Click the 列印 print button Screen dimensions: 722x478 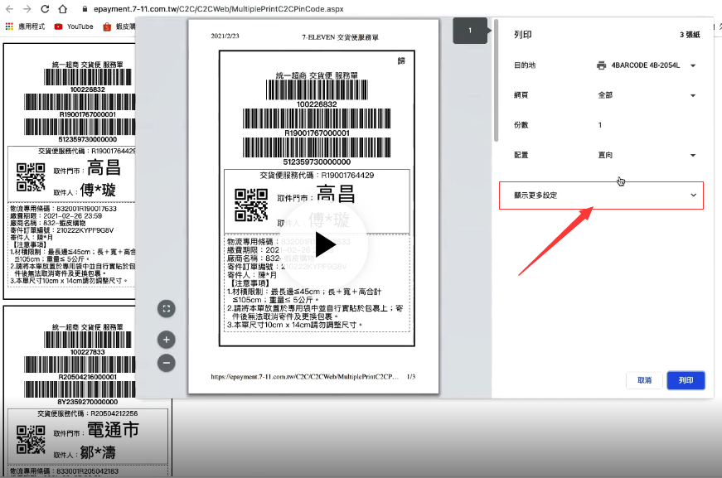click(x=686, y=380)
